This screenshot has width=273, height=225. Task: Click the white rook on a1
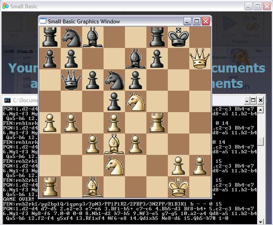click(x=50, y=187)
